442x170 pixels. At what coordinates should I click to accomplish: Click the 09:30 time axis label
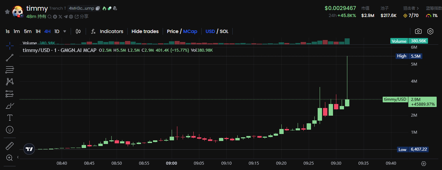click(336, 163)
